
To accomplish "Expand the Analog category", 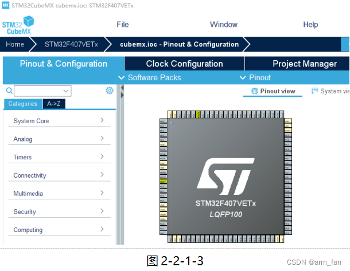I will pos(59,139).
